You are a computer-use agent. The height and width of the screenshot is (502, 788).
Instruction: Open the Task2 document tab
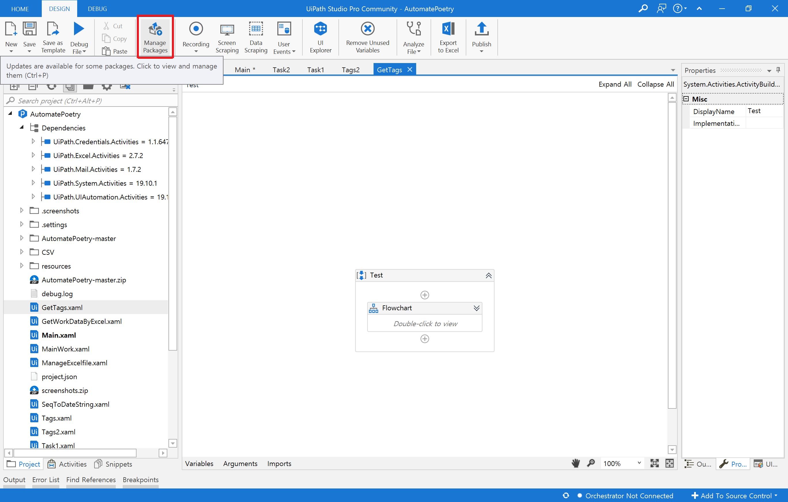click(281, 70)
